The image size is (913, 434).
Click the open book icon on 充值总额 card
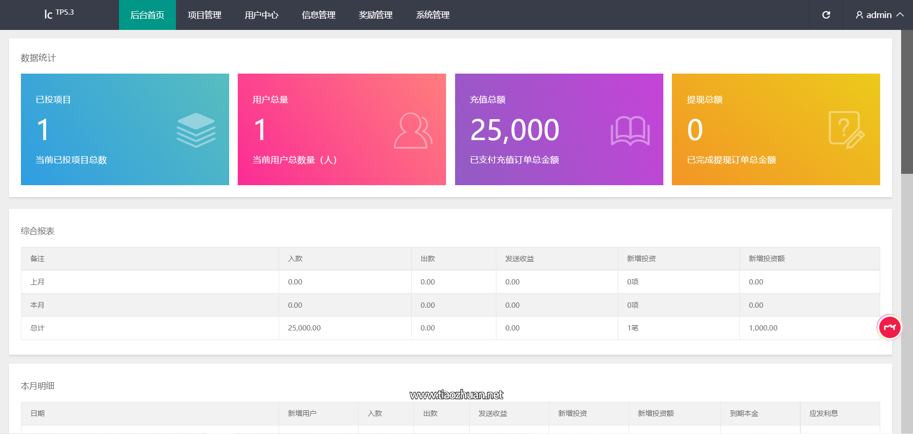630,131
